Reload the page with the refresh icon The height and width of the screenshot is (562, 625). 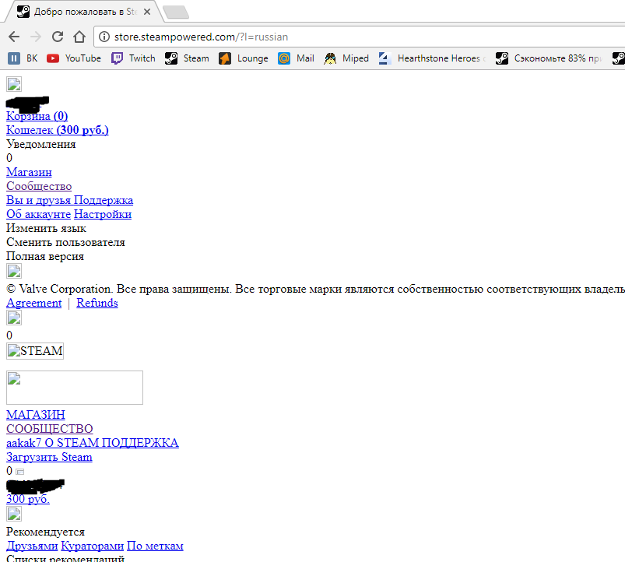pos(58,37)
